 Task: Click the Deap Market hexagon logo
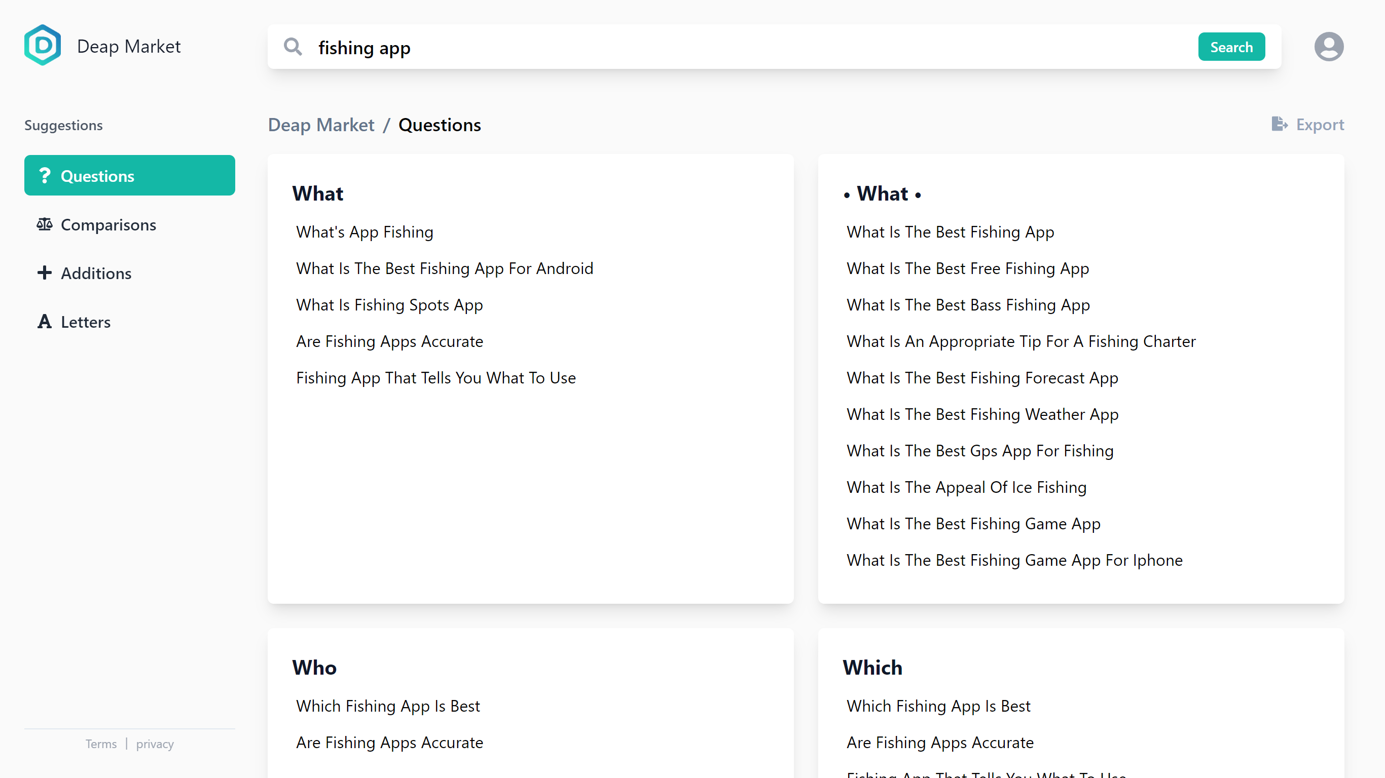pos(43,45)
